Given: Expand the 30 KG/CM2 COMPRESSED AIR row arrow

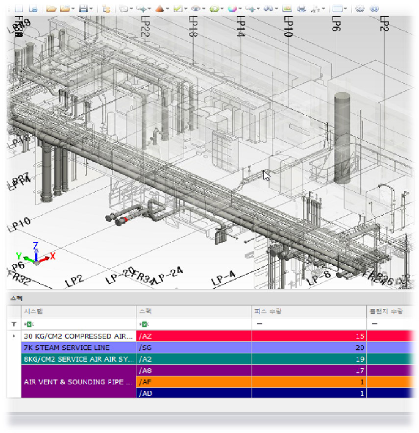Looking at the screenshot, I should tap(14, 336).
